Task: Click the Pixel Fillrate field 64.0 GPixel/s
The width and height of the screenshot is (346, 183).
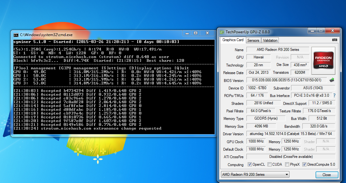Action: point(261,111)
